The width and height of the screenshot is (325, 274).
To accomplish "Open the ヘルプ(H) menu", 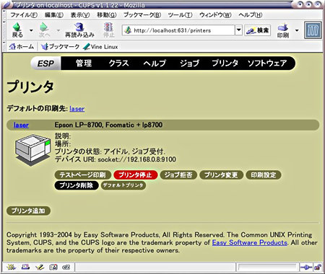I will click(x=251, y=15).
